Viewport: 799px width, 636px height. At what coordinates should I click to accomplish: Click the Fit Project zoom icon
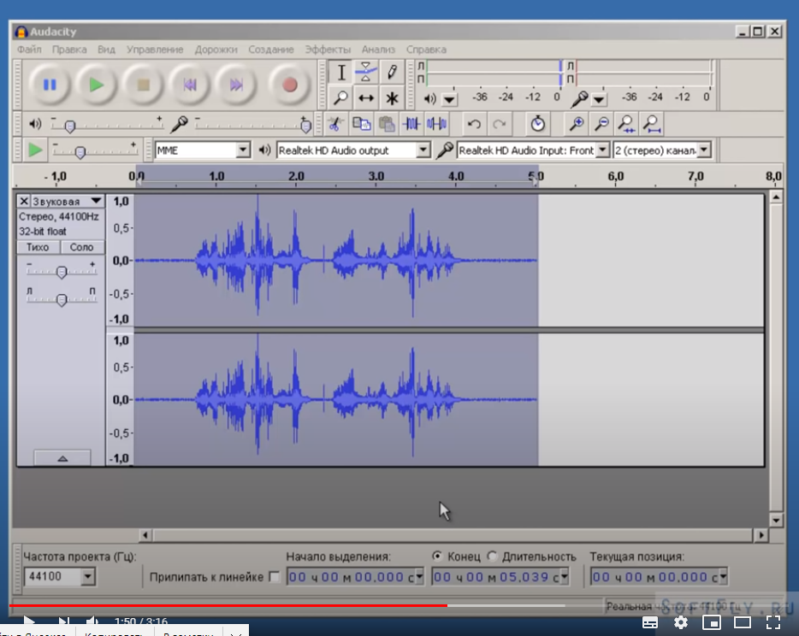tap(652, 124)
